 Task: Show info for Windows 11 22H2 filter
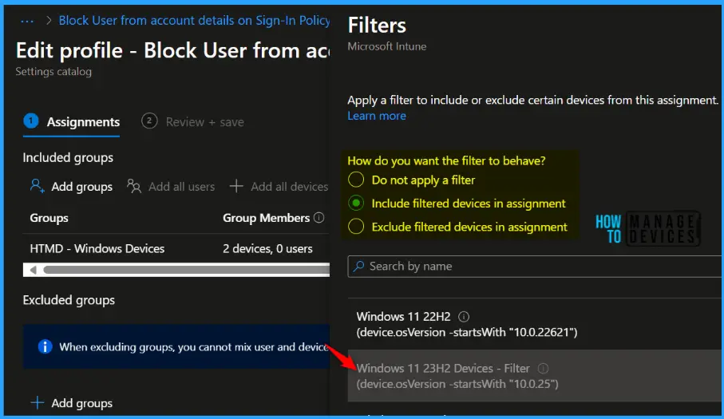click(464, 317)
